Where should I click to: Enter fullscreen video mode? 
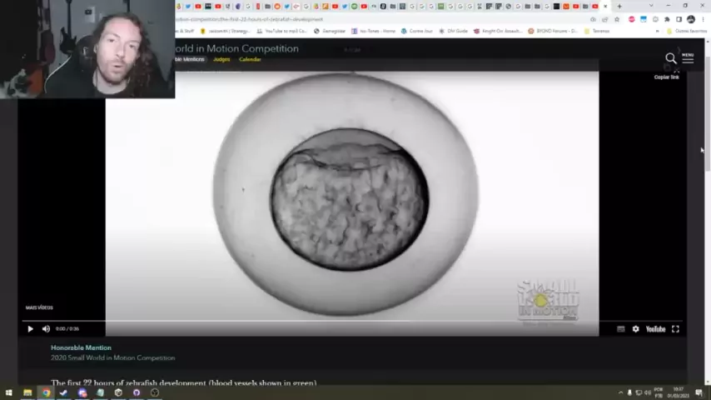point(675,329)
